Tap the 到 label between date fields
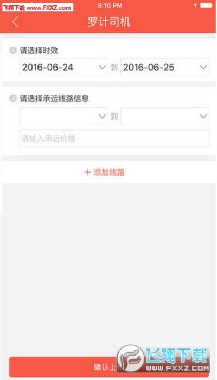This screenshot has height=380, width=217. (x=114, y=68)
